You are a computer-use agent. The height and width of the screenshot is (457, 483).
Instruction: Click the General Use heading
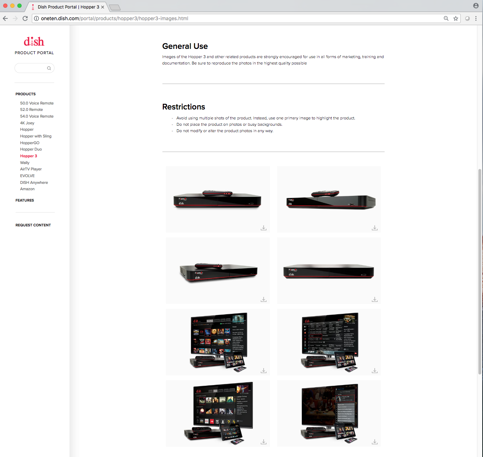tap(185, 46)
